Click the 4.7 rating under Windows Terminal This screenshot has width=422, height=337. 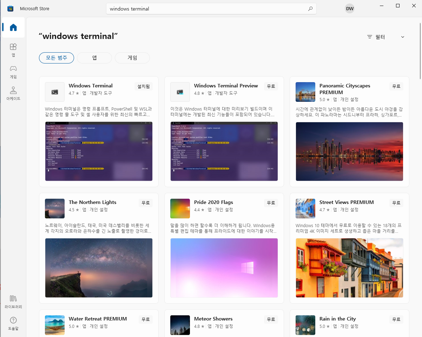pyautogui.click(x=74, y=93)
